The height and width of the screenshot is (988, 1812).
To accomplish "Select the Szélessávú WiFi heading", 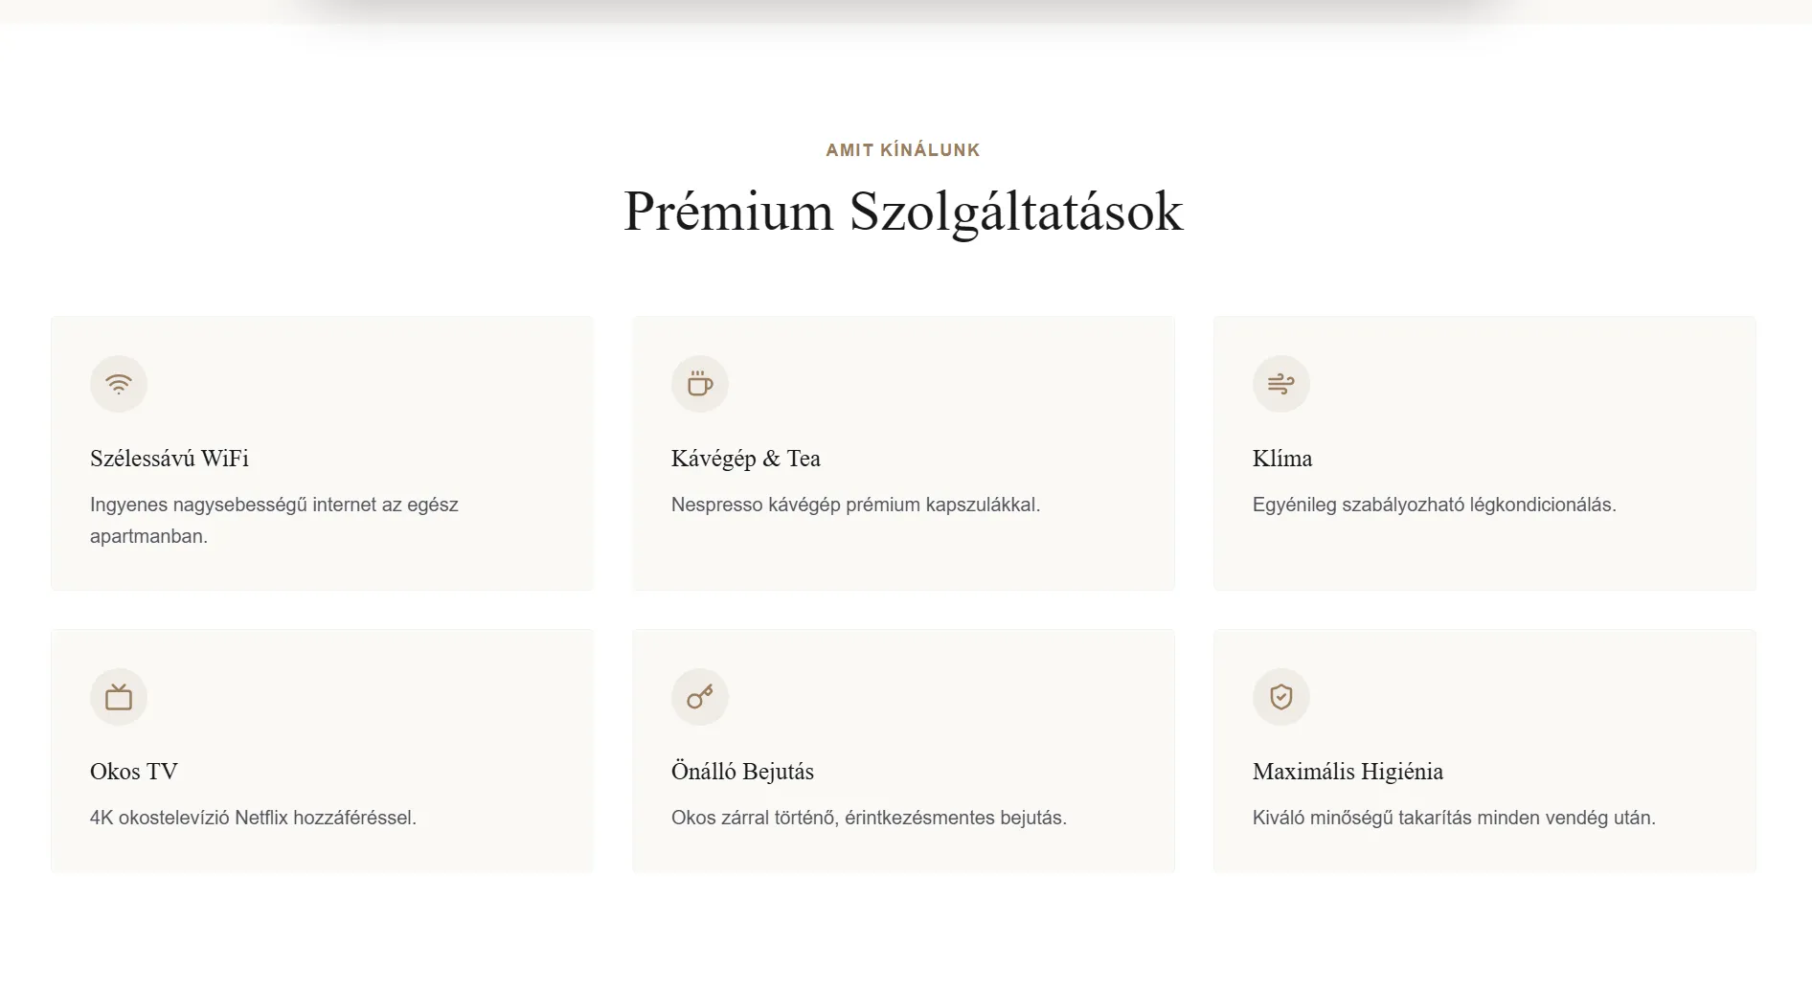I will click(x=170, y=459).
